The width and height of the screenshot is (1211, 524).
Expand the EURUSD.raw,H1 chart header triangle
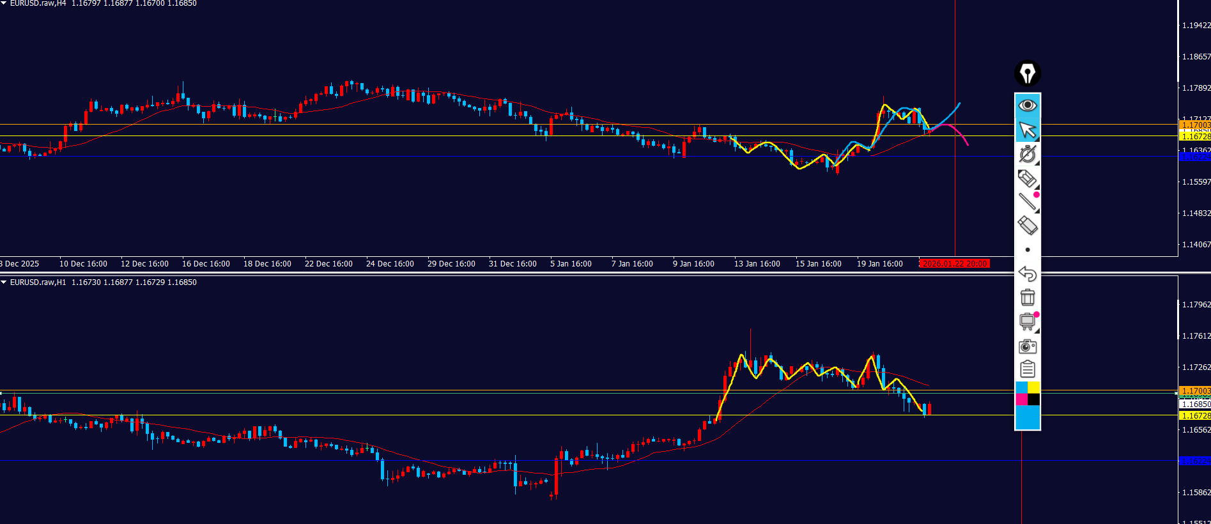(x=4, y=282)
